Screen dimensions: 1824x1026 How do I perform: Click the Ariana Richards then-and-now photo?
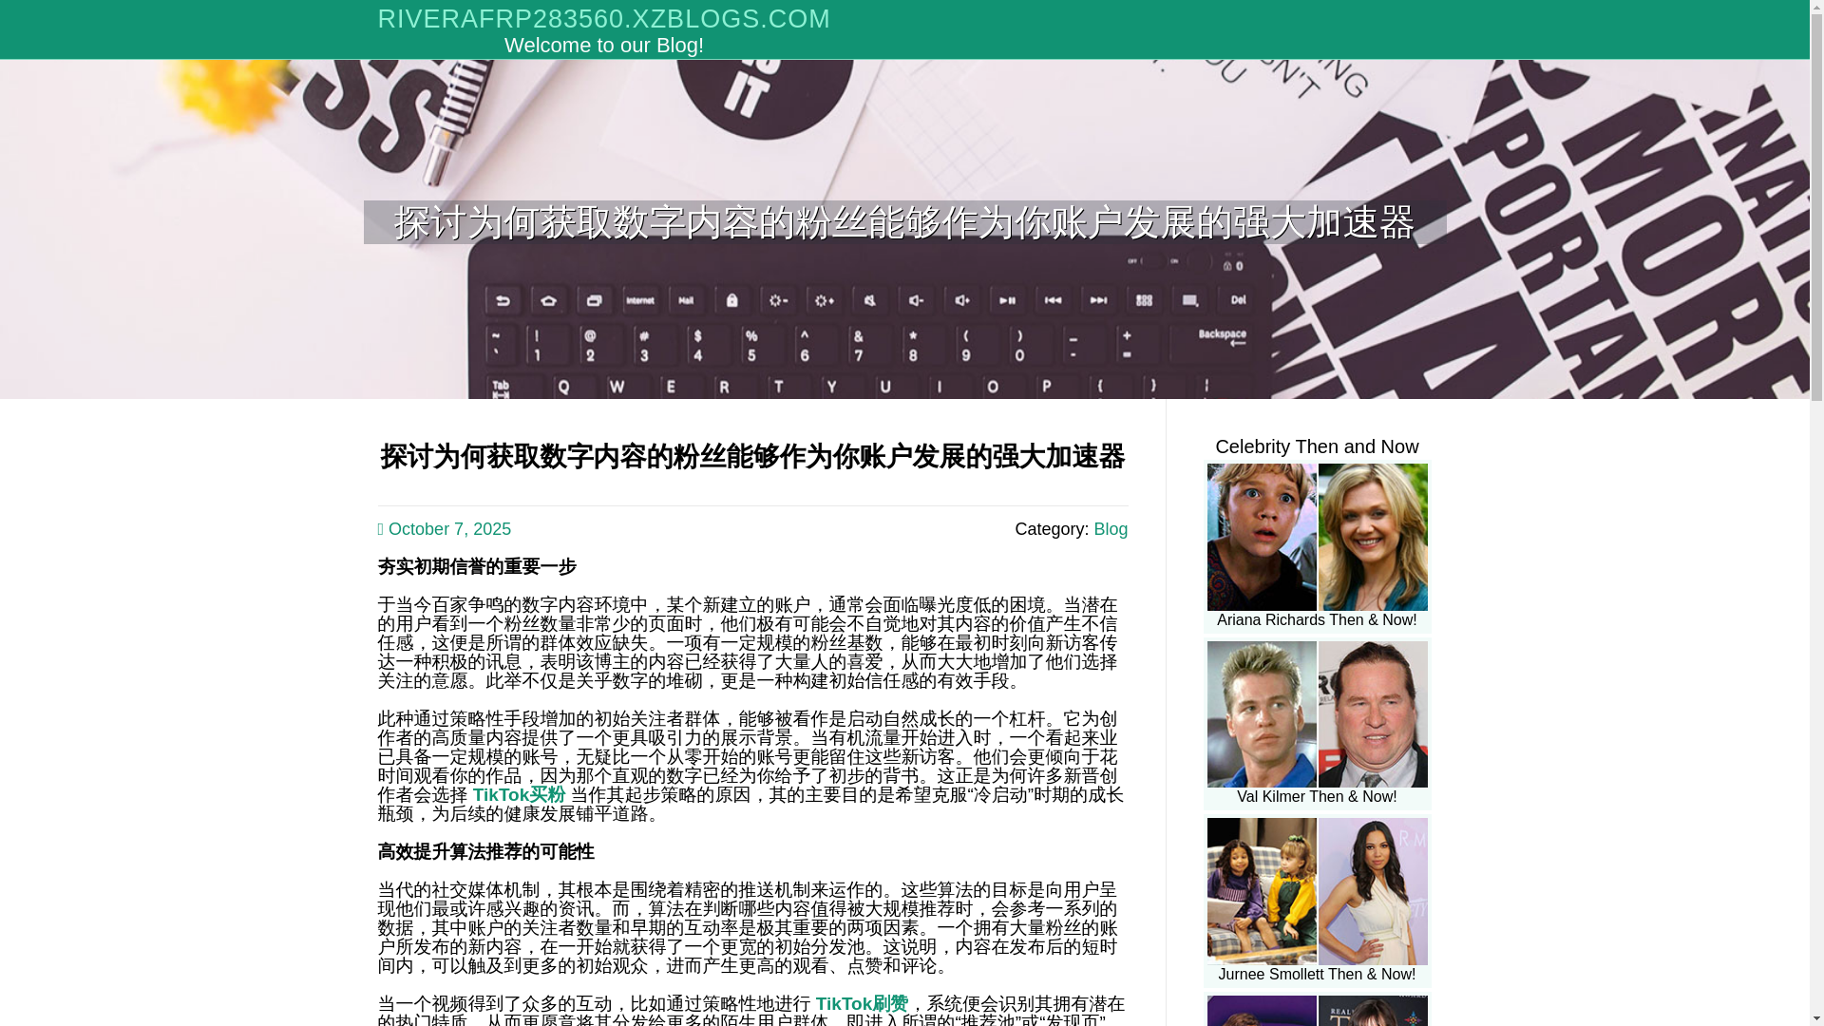pyautogui.click(x=1317, y=537)
